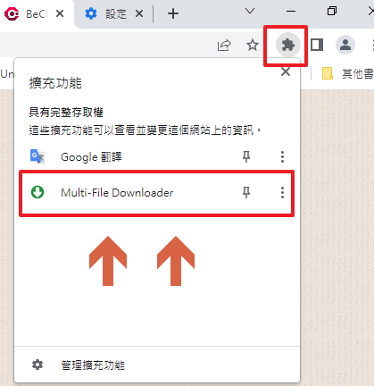Pin the Google 翻譯 extension
The height and width of the screenshot is (386, 374).
point(246,156)
